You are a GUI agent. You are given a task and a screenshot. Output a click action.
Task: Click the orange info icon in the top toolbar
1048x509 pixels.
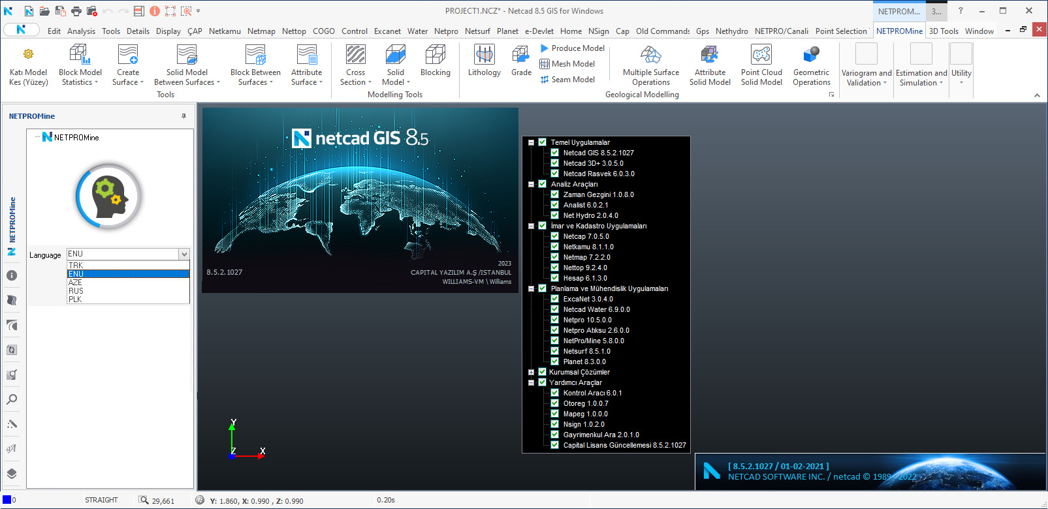155,11
